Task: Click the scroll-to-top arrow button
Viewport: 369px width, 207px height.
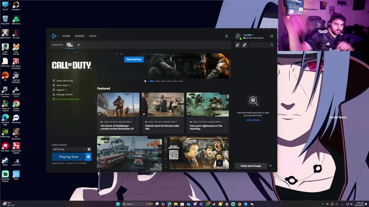Action: point(219,163)
